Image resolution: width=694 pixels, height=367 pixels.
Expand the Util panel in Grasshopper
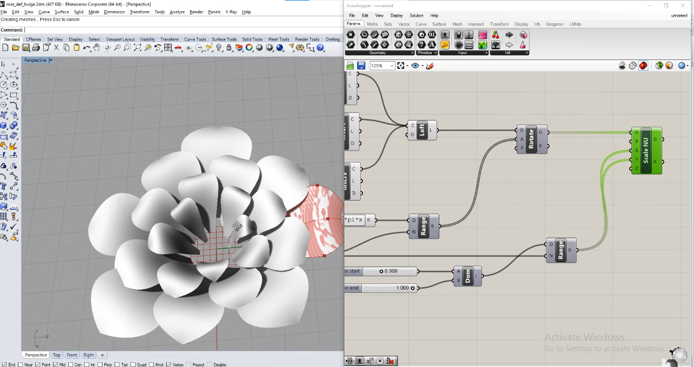pos(527,53)
